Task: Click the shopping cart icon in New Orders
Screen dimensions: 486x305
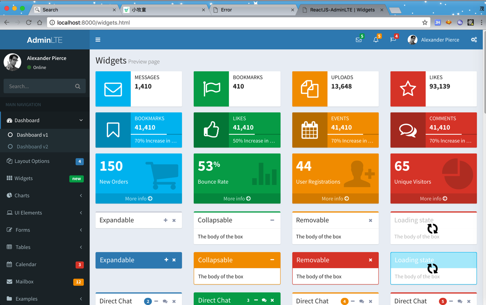Action: pyautogui.click(x=162, y=175)
